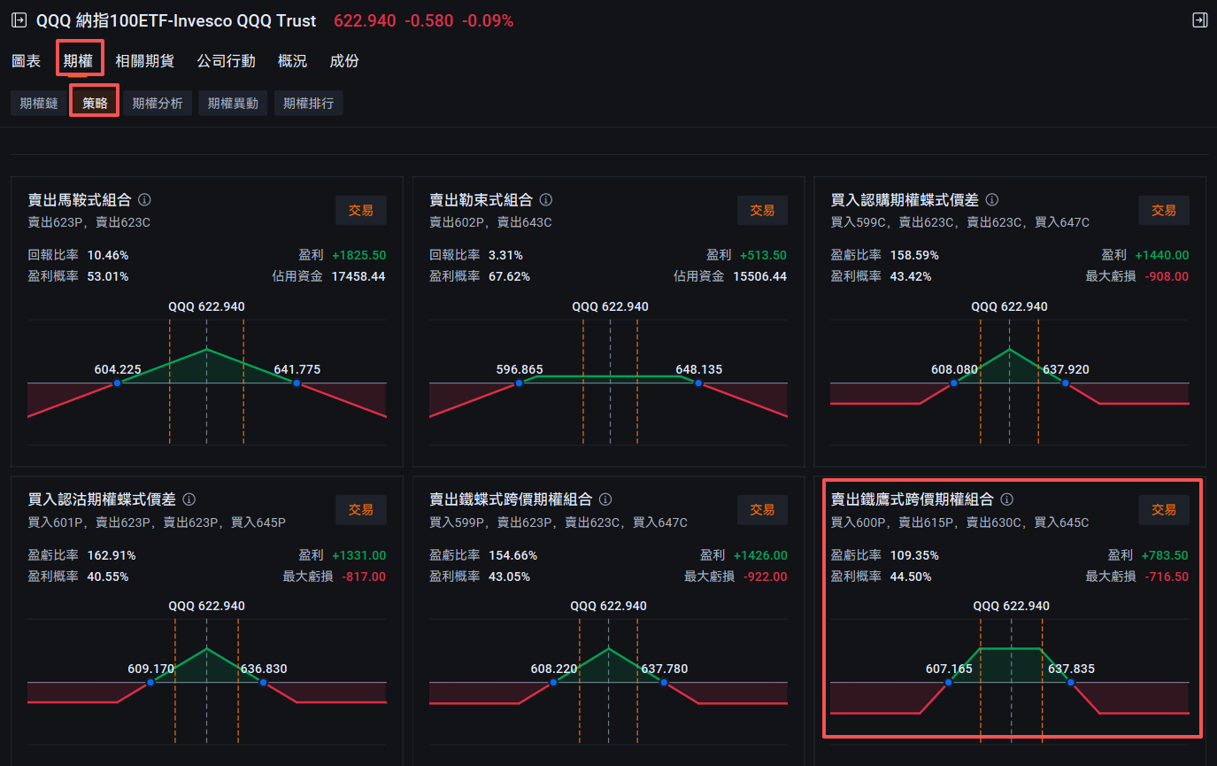
Task: Select the 期權 tab
Action: (78, 61)
